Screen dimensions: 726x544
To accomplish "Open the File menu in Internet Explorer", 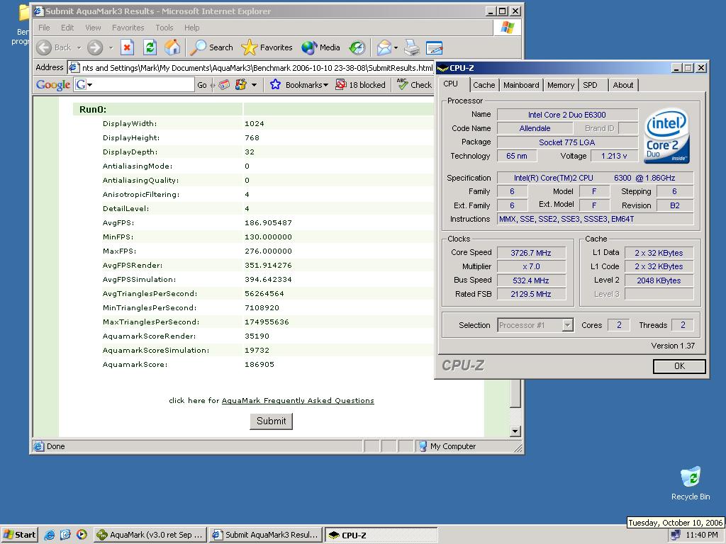I will 44,28.
